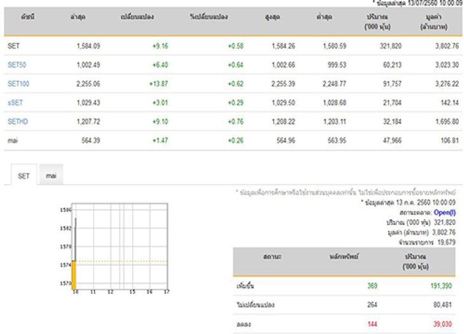Select SET100 low value 2,248.77
The height and width of the screenshot is (334, 464).
pos(335,83)
